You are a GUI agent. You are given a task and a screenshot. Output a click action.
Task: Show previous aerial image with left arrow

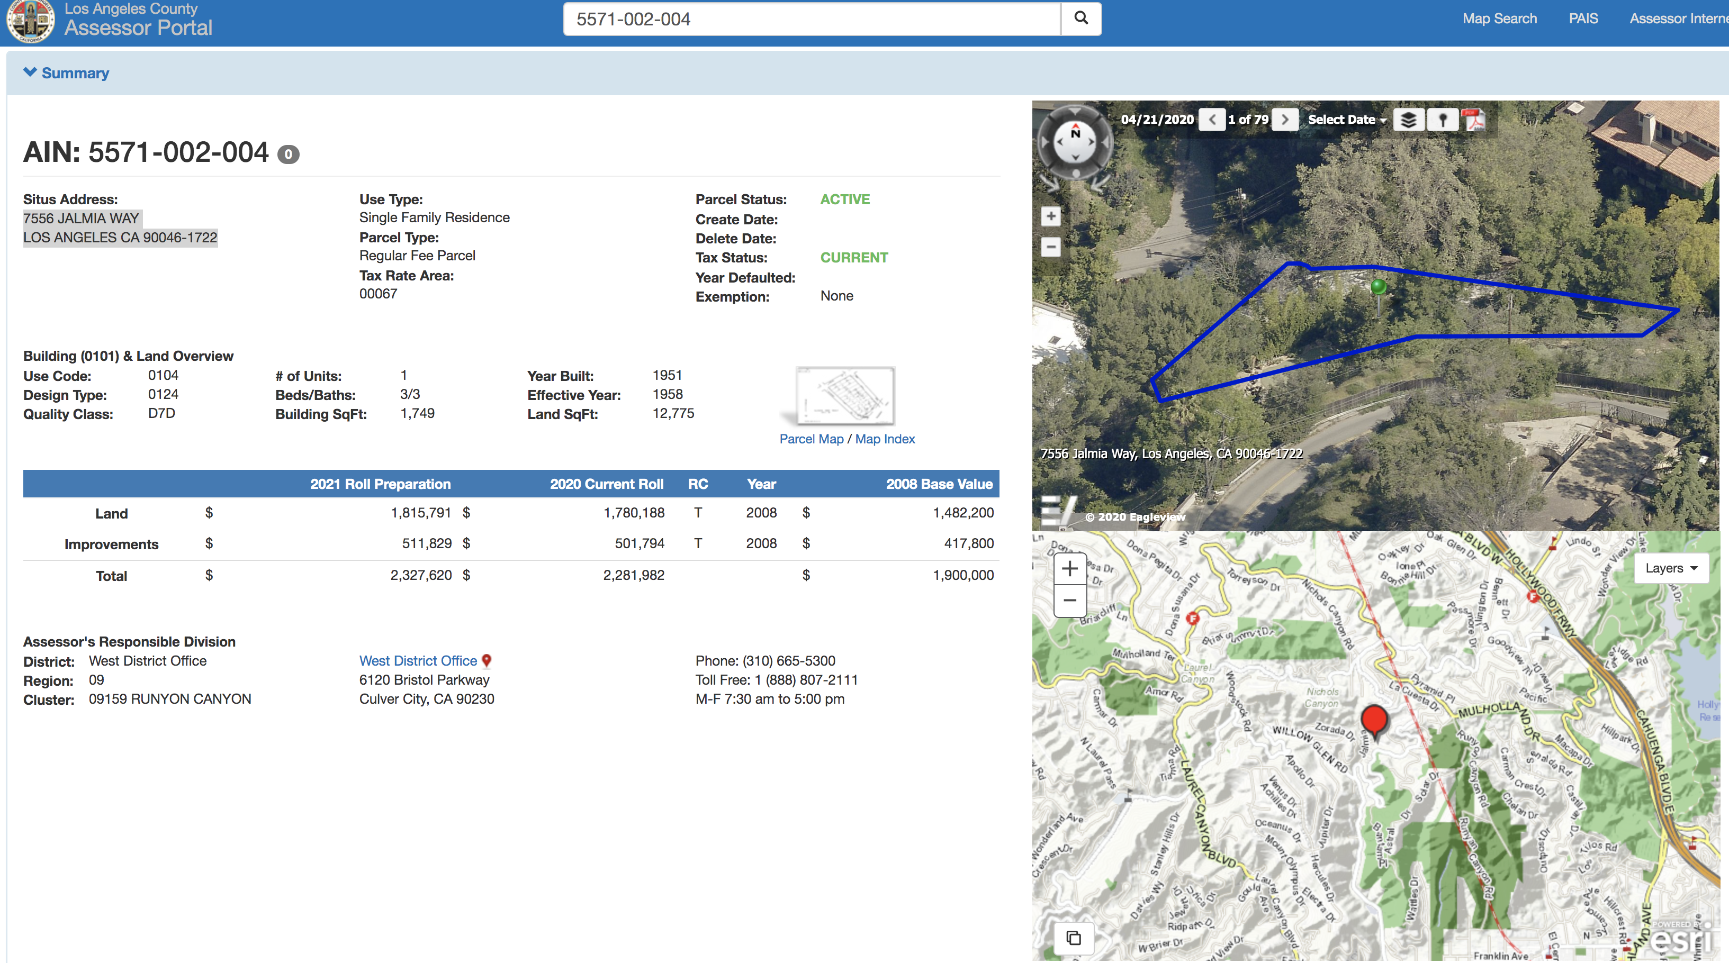point(1211,120)
